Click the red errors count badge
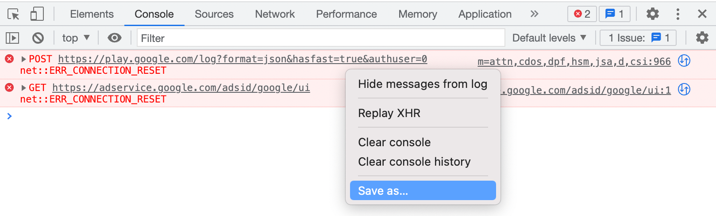 point(582,14)
